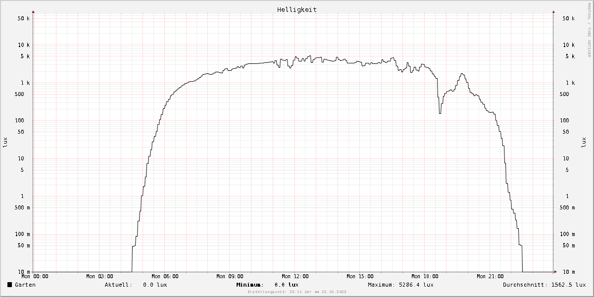Click the '50 k' label on right axis
594x297 pixels.
[x=568, y=18]
